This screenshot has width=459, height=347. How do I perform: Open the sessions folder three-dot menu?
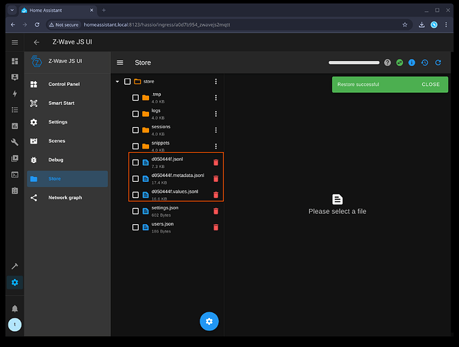[x=216, y=130]
